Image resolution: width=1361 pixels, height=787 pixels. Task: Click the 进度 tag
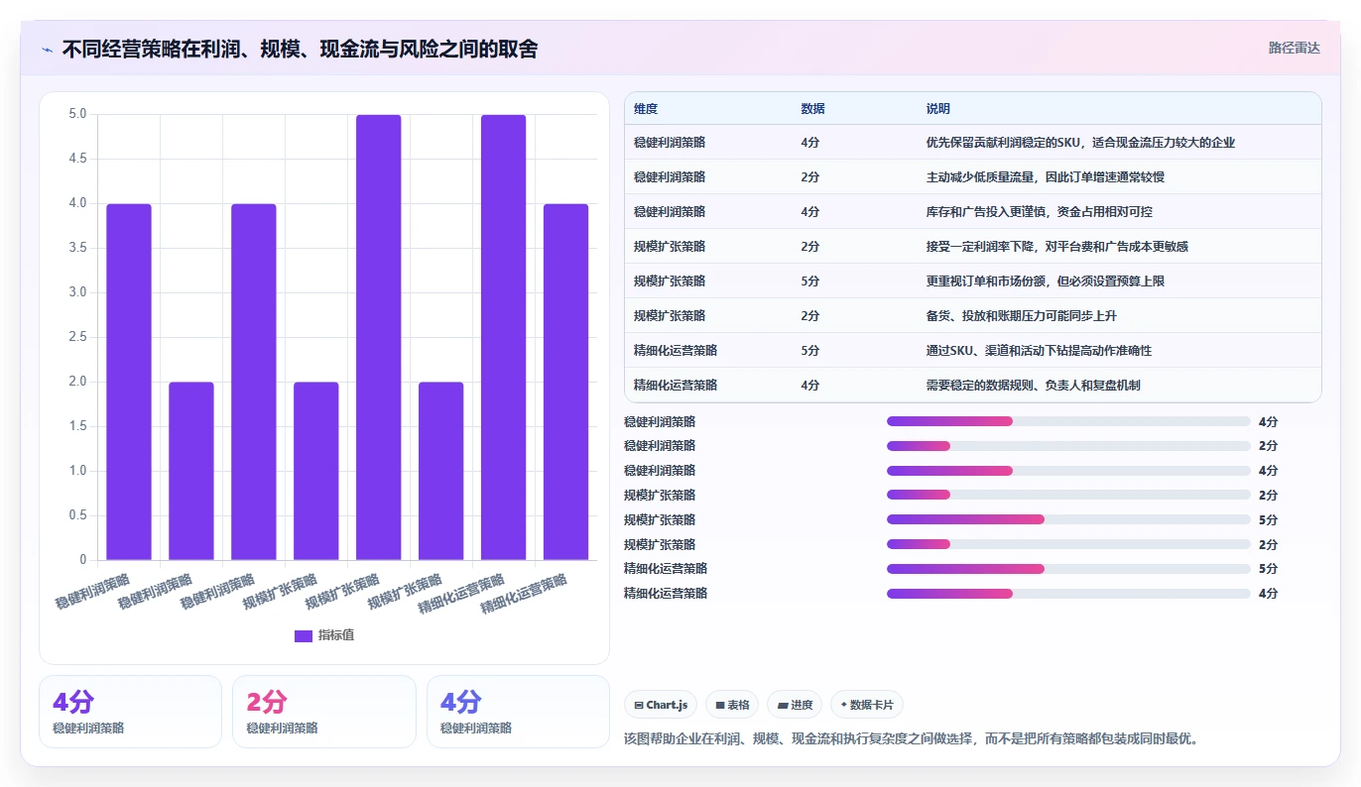pyautogui.click(x=795, y=705)
